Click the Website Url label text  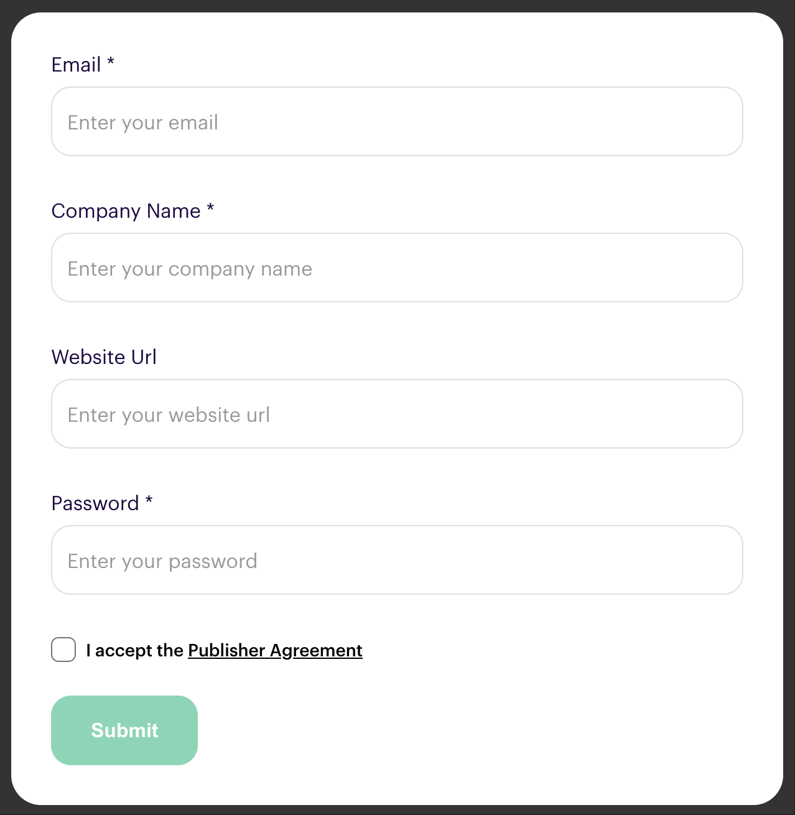point(104,357)
